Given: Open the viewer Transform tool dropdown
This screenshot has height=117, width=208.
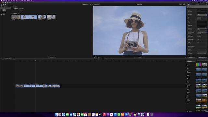Looking at the screenshot, I should 95,57.
